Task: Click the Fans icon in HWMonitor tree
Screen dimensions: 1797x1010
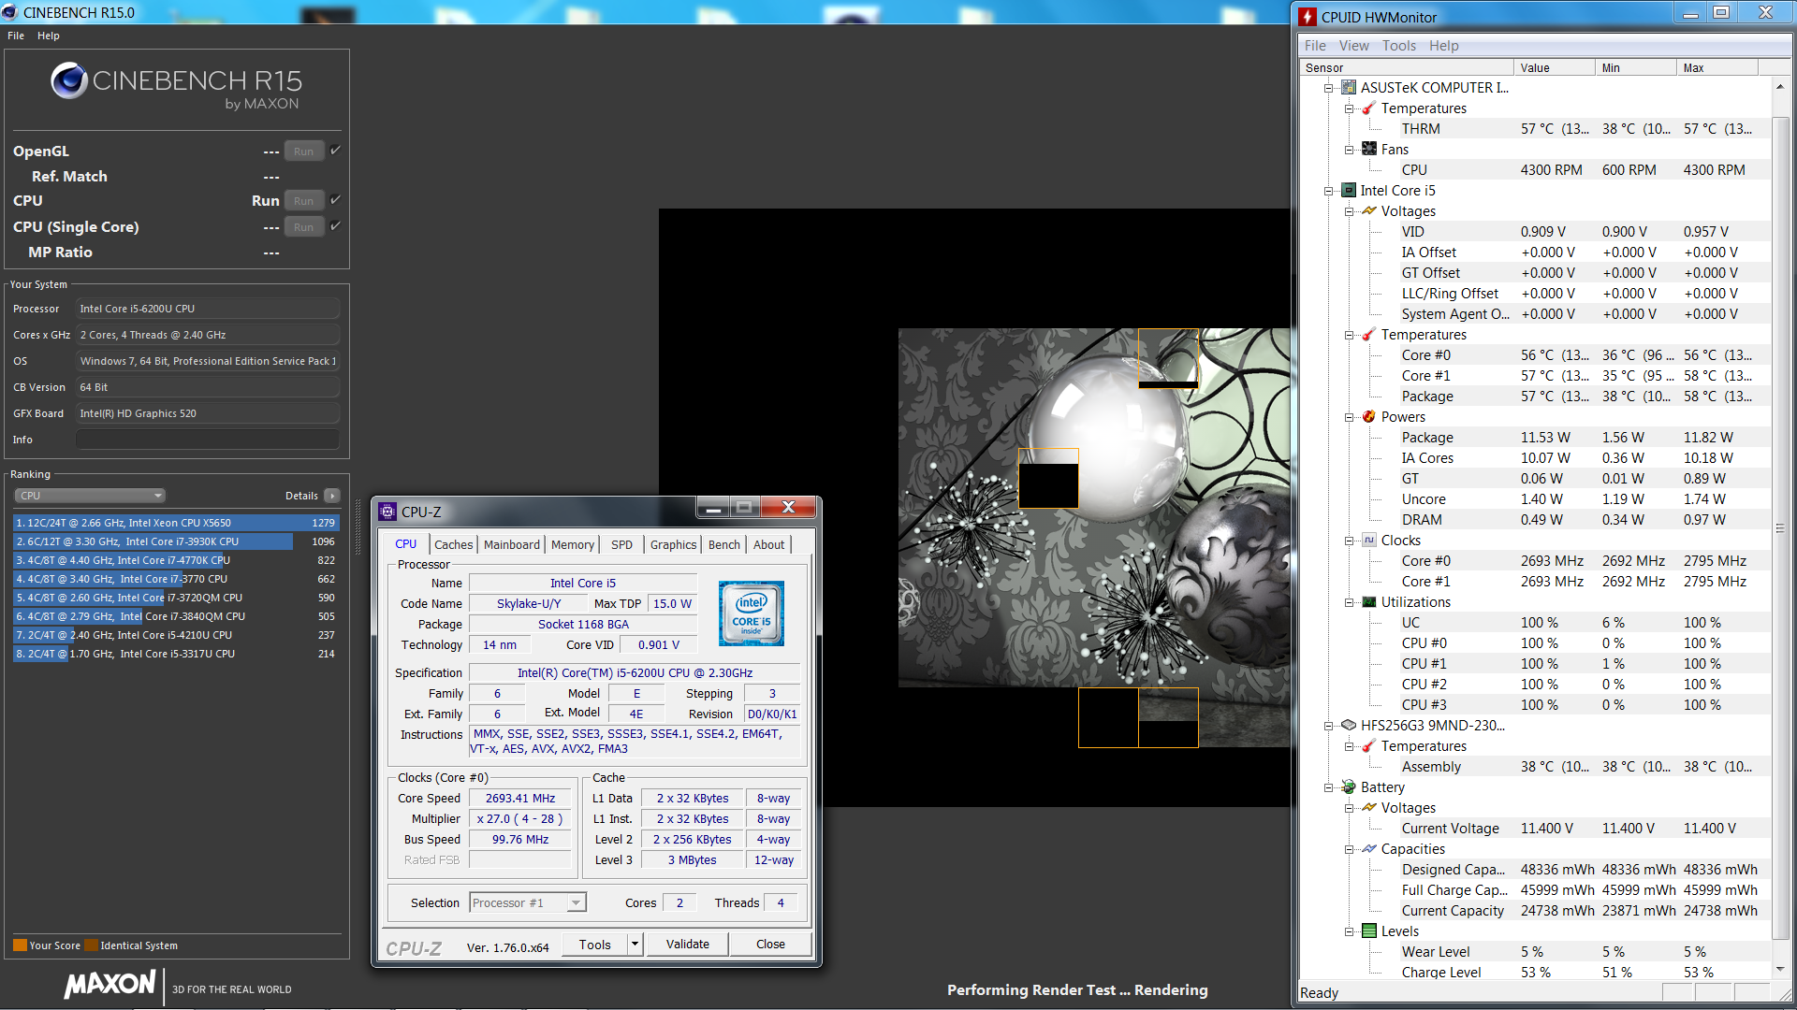Action: (1369, 149)
